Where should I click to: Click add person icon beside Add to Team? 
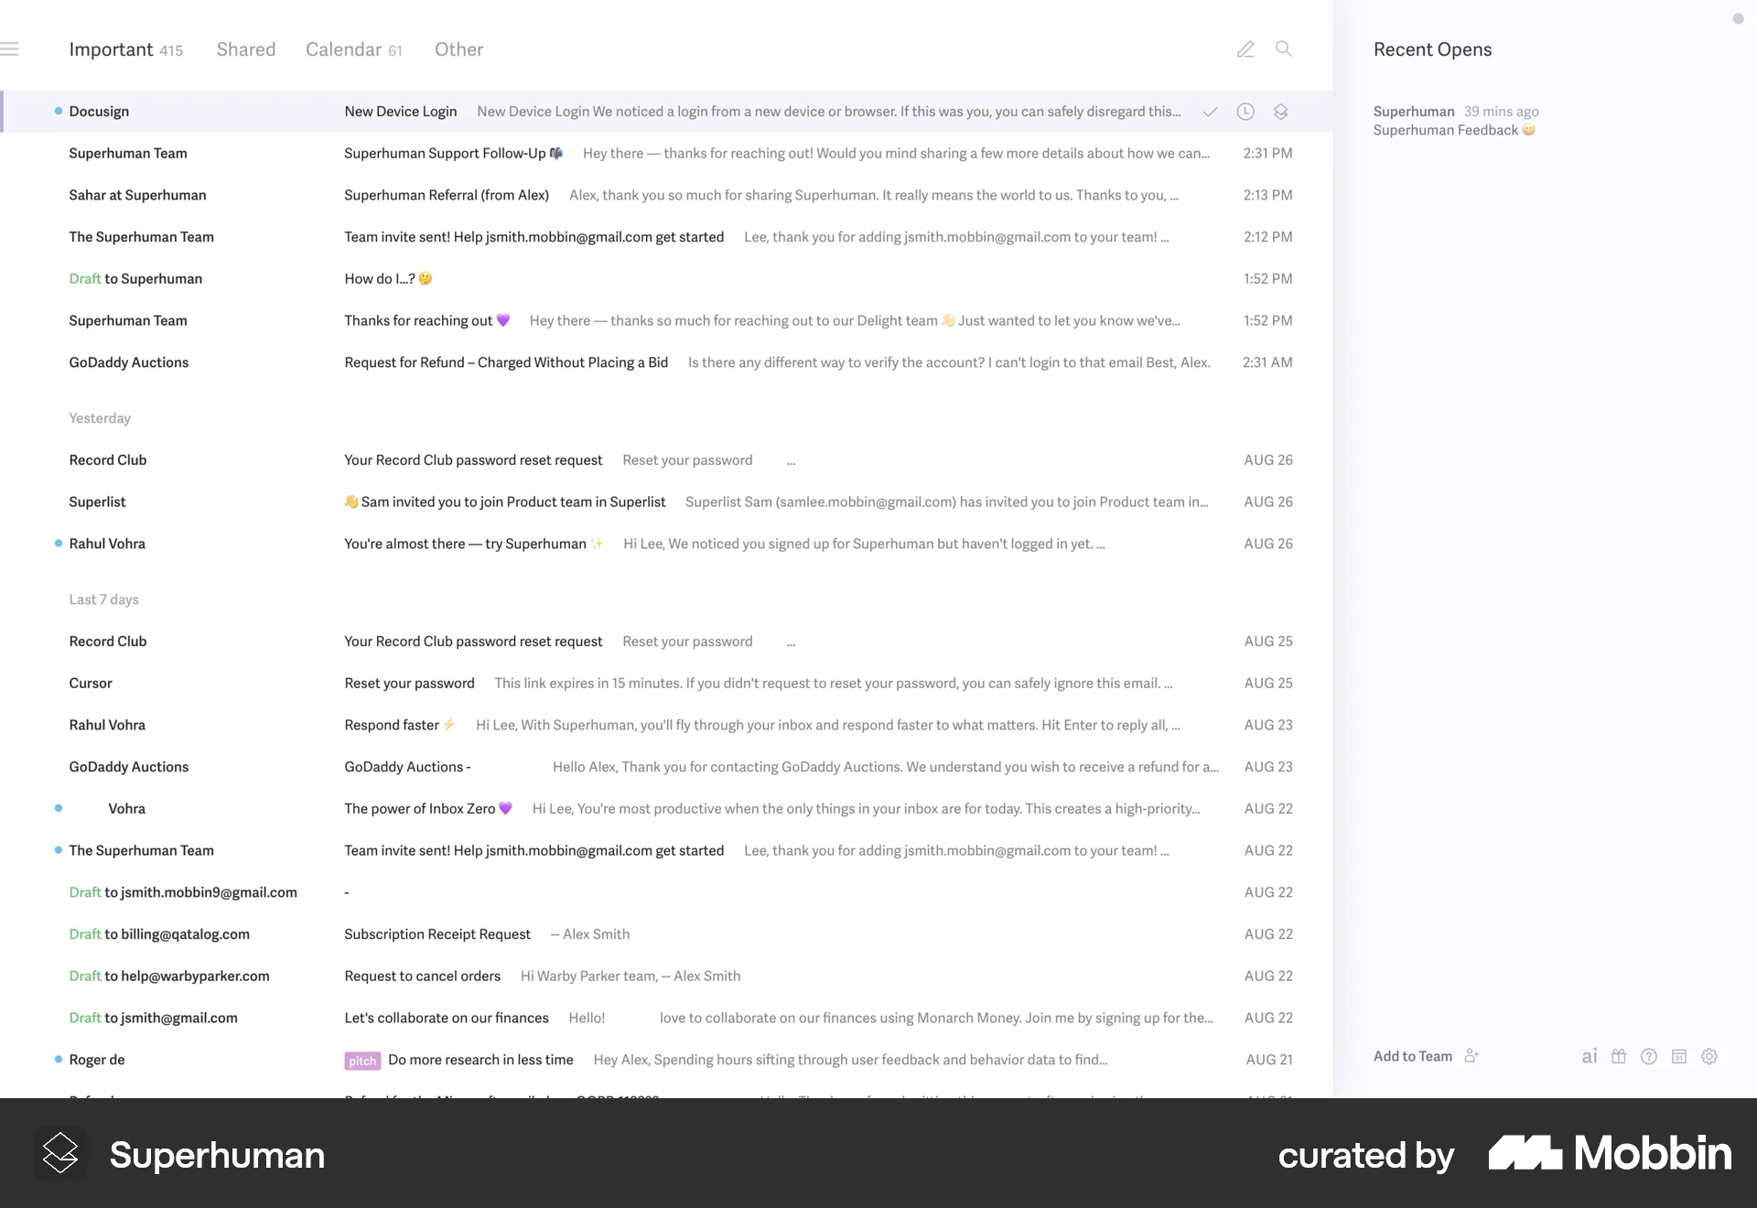coord(1471,1056)
